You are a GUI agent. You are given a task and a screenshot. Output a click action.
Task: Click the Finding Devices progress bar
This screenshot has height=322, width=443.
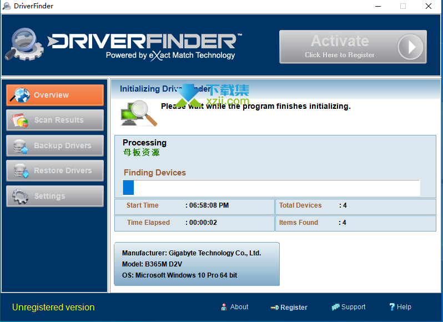click(271, 188)
